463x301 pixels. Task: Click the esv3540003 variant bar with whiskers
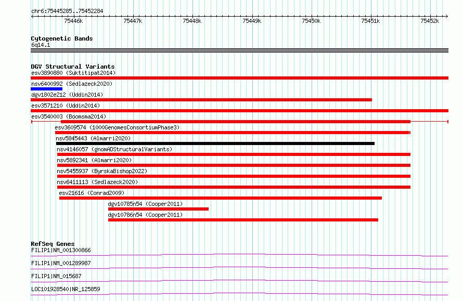[239, 122]
